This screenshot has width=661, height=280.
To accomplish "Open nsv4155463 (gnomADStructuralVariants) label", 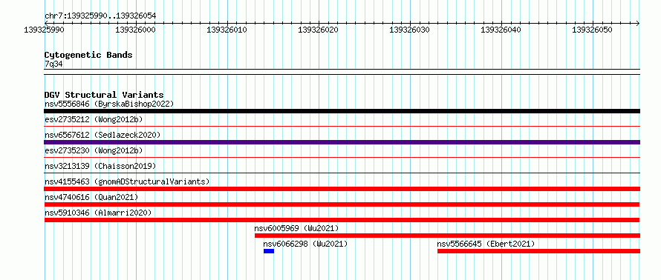I will coord(127,181).
